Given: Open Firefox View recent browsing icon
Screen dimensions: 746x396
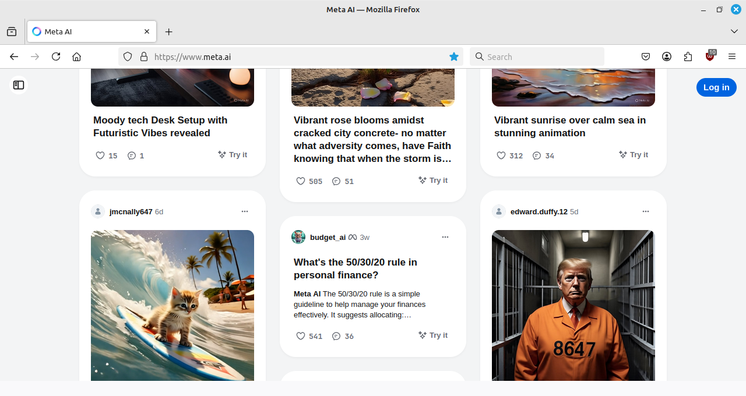Looking at the screenshot, I should click(12, 31).
